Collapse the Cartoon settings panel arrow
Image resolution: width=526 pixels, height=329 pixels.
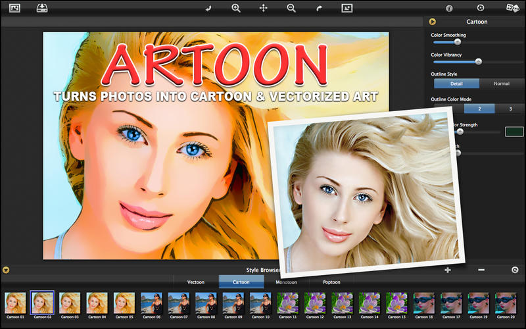point(433,22)
